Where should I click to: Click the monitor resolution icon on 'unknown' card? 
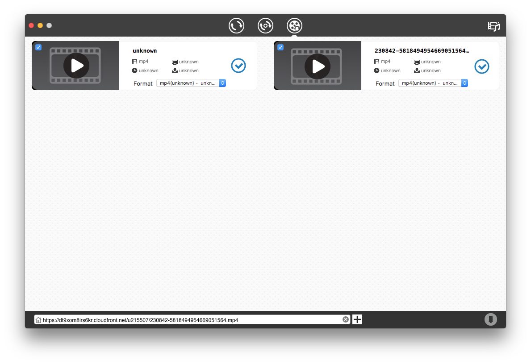point(175,62)
